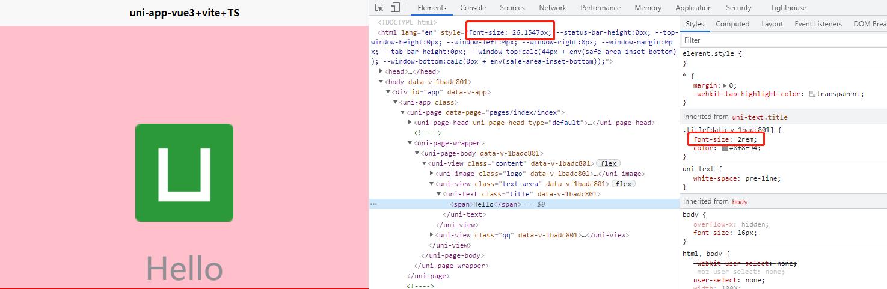Expand the uni-image class="logo" node

432,174
